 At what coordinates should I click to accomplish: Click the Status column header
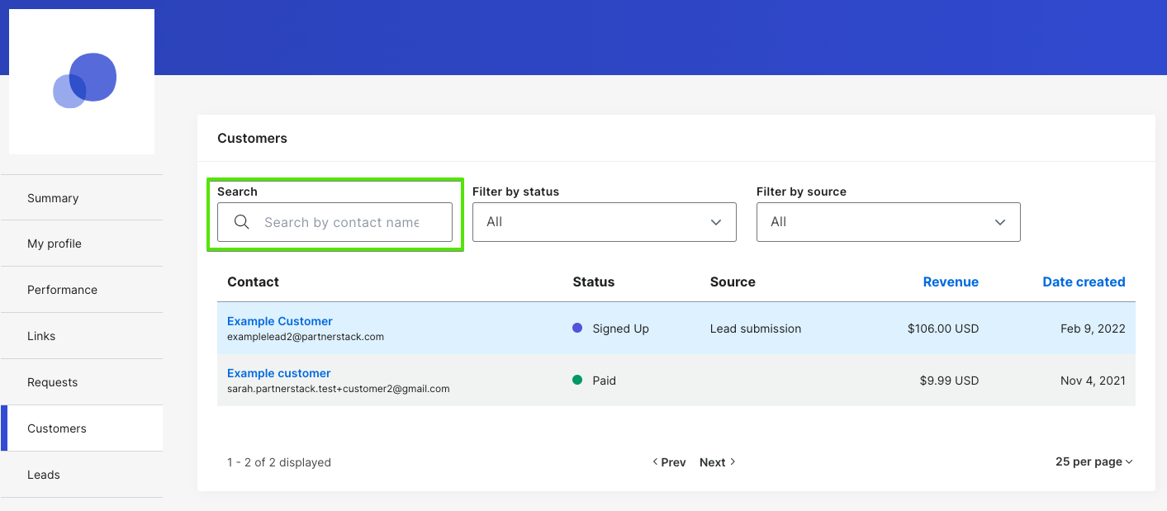click(594, 282)
